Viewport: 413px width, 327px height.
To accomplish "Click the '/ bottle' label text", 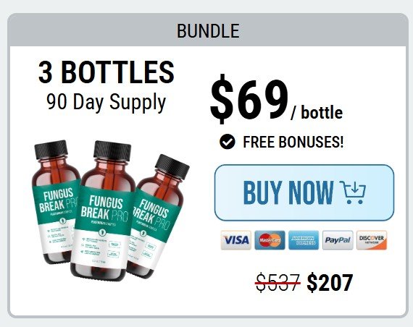I will [x=317, y=113].
